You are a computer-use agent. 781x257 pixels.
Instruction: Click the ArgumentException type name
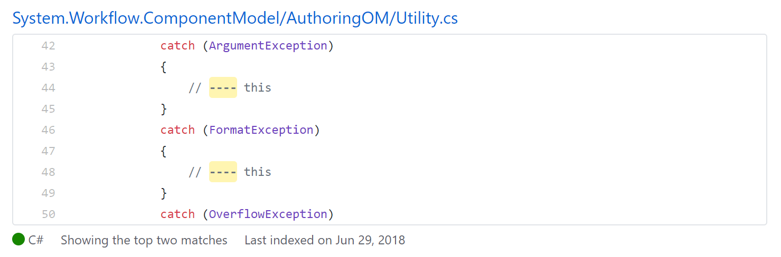(268, 46)
